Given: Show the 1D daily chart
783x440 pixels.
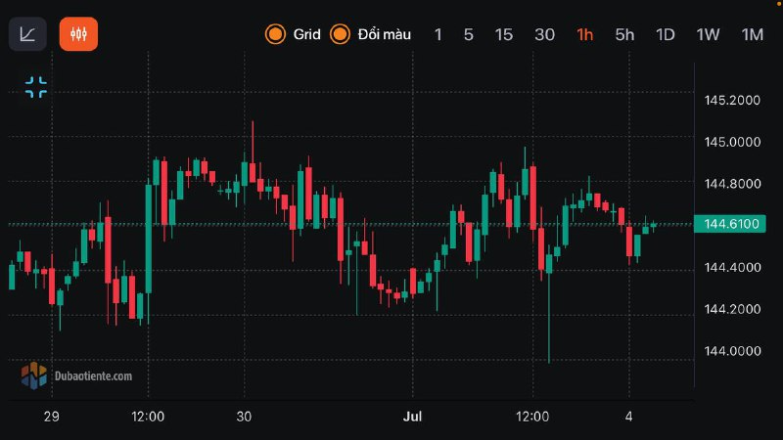Looking at the screenshot, I should [666, 35].
